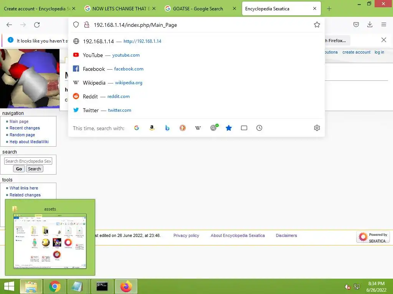The height and width of the screenshot is (294, 393).
Task: Open the log in link
Action: pos(379,52)
